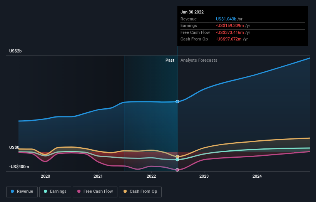Viewport: 316px width, 202px height.
Task: Click the Jun 30 2022 tooltip date
Action: (x=192, y=12)
